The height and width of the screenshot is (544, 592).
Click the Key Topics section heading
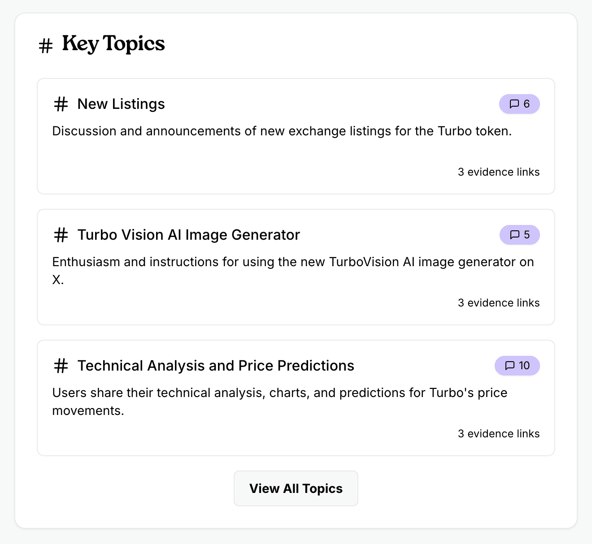click(x=113, y=43)
